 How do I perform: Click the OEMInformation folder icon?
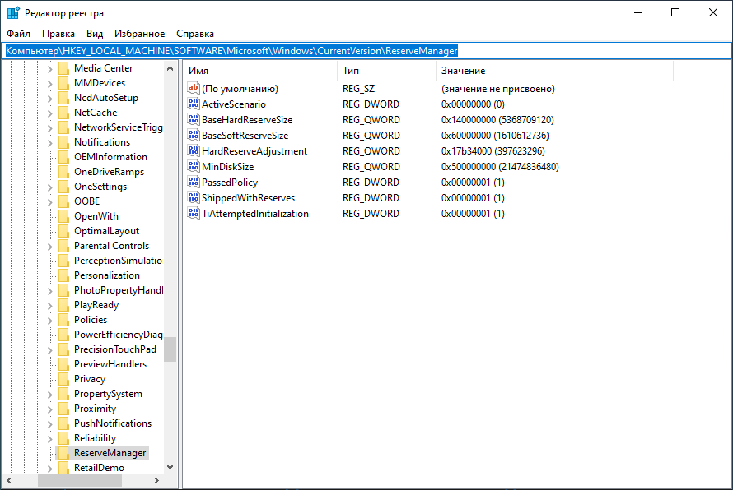(x=64, y=157)
